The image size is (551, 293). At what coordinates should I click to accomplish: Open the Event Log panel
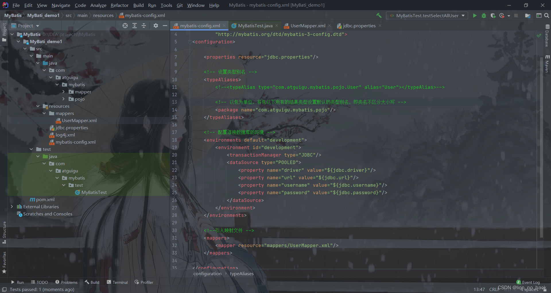[528, 282]
